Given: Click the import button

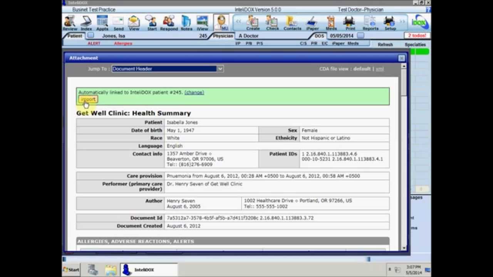Looking at the screenshot, I should tap(88, 99).
